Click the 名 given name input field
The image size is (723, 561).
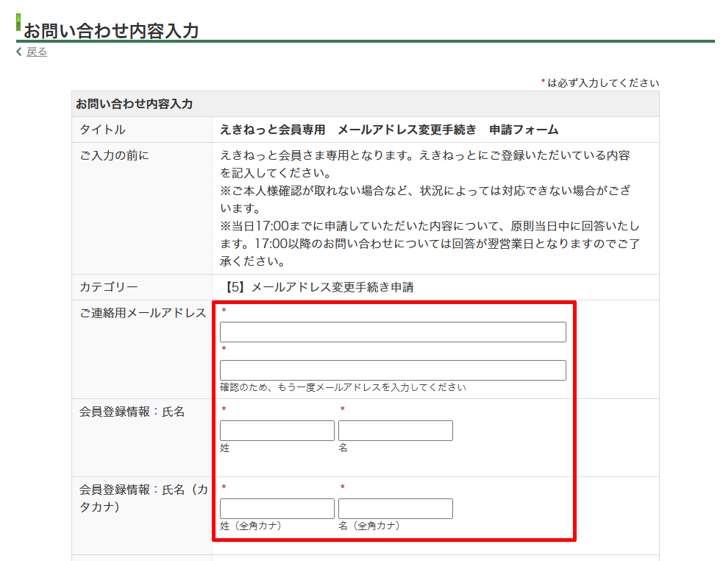(396, 431)
